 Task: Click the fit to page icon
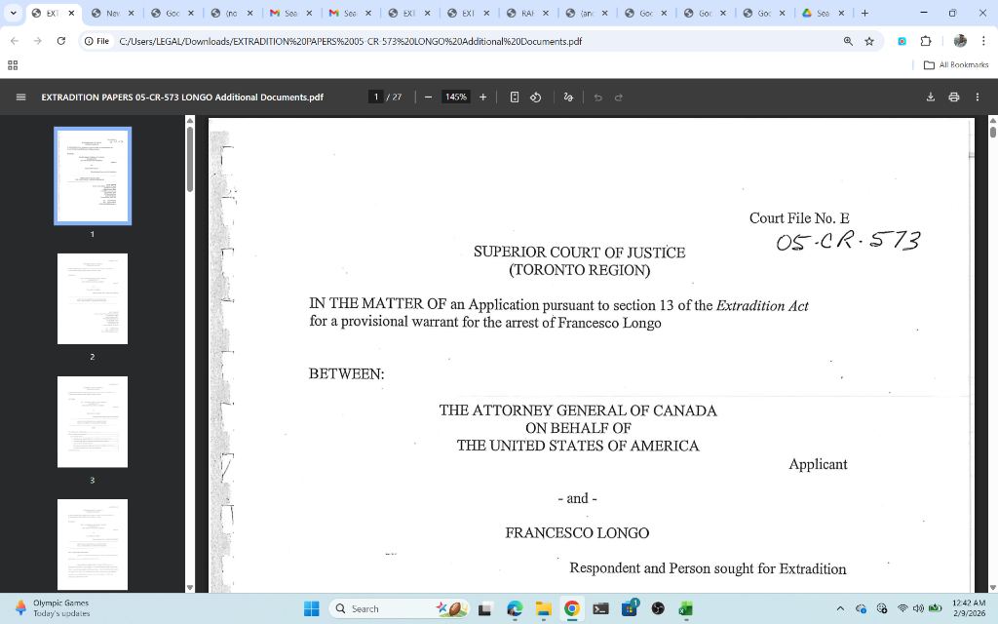[515, 97]
